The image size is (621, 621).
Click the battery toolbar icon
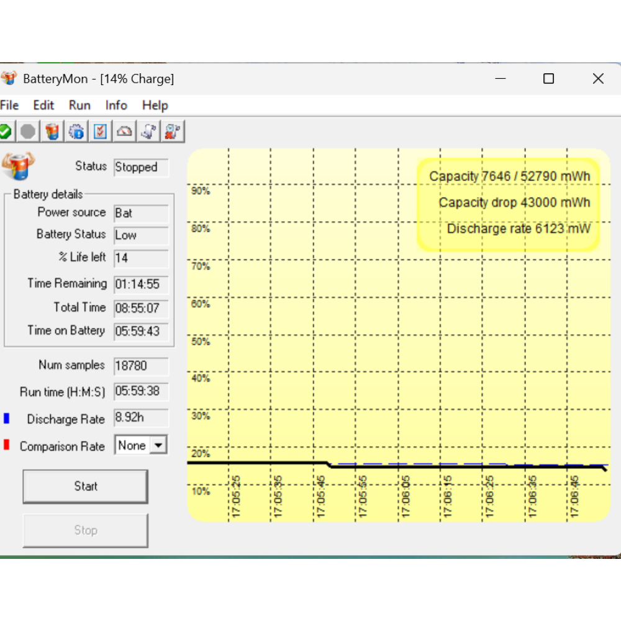click(x=53, y=132)
